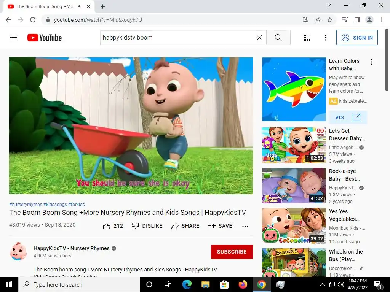390x292 pixels.
Task: Open notification center icon
Action: [378, 285]
